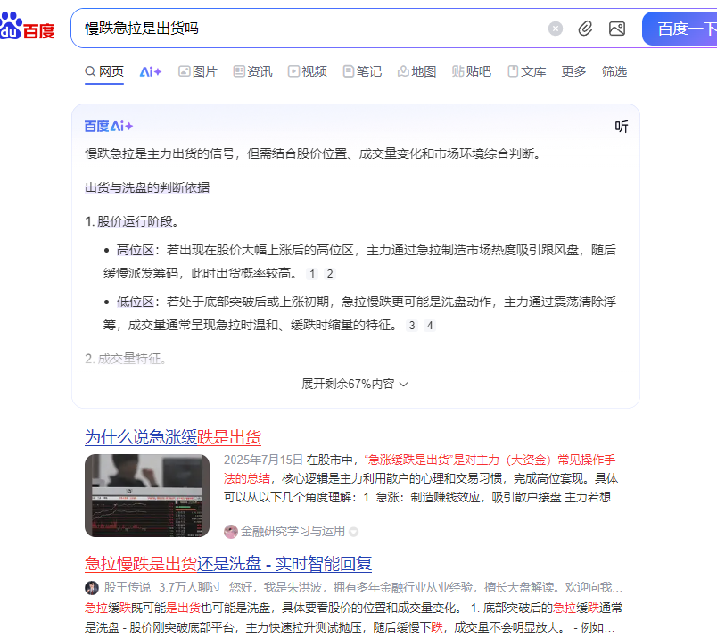This screenshot has height=638, width=717.
Task: Click the heading 出货与洗盘的判断依据
Action: 147,187
